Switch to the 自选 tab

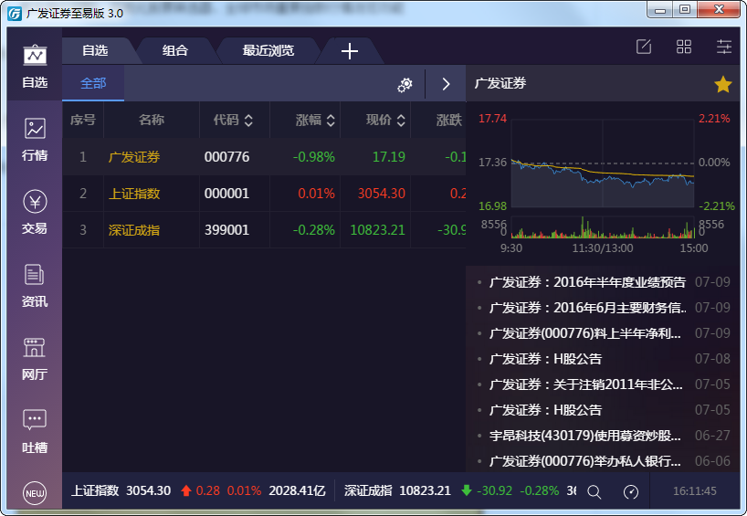[x=95, y=50]
